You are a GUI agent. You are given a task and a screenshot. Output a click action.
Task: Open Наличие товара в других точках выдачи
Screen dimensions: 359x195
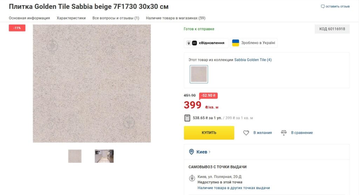(x=233, y=188)
